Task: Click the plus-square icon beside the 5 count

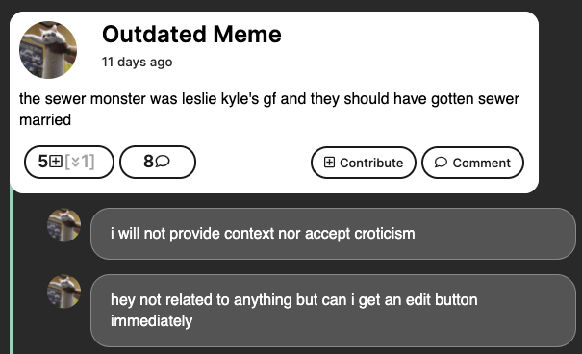Action: [x=56, y=162]
